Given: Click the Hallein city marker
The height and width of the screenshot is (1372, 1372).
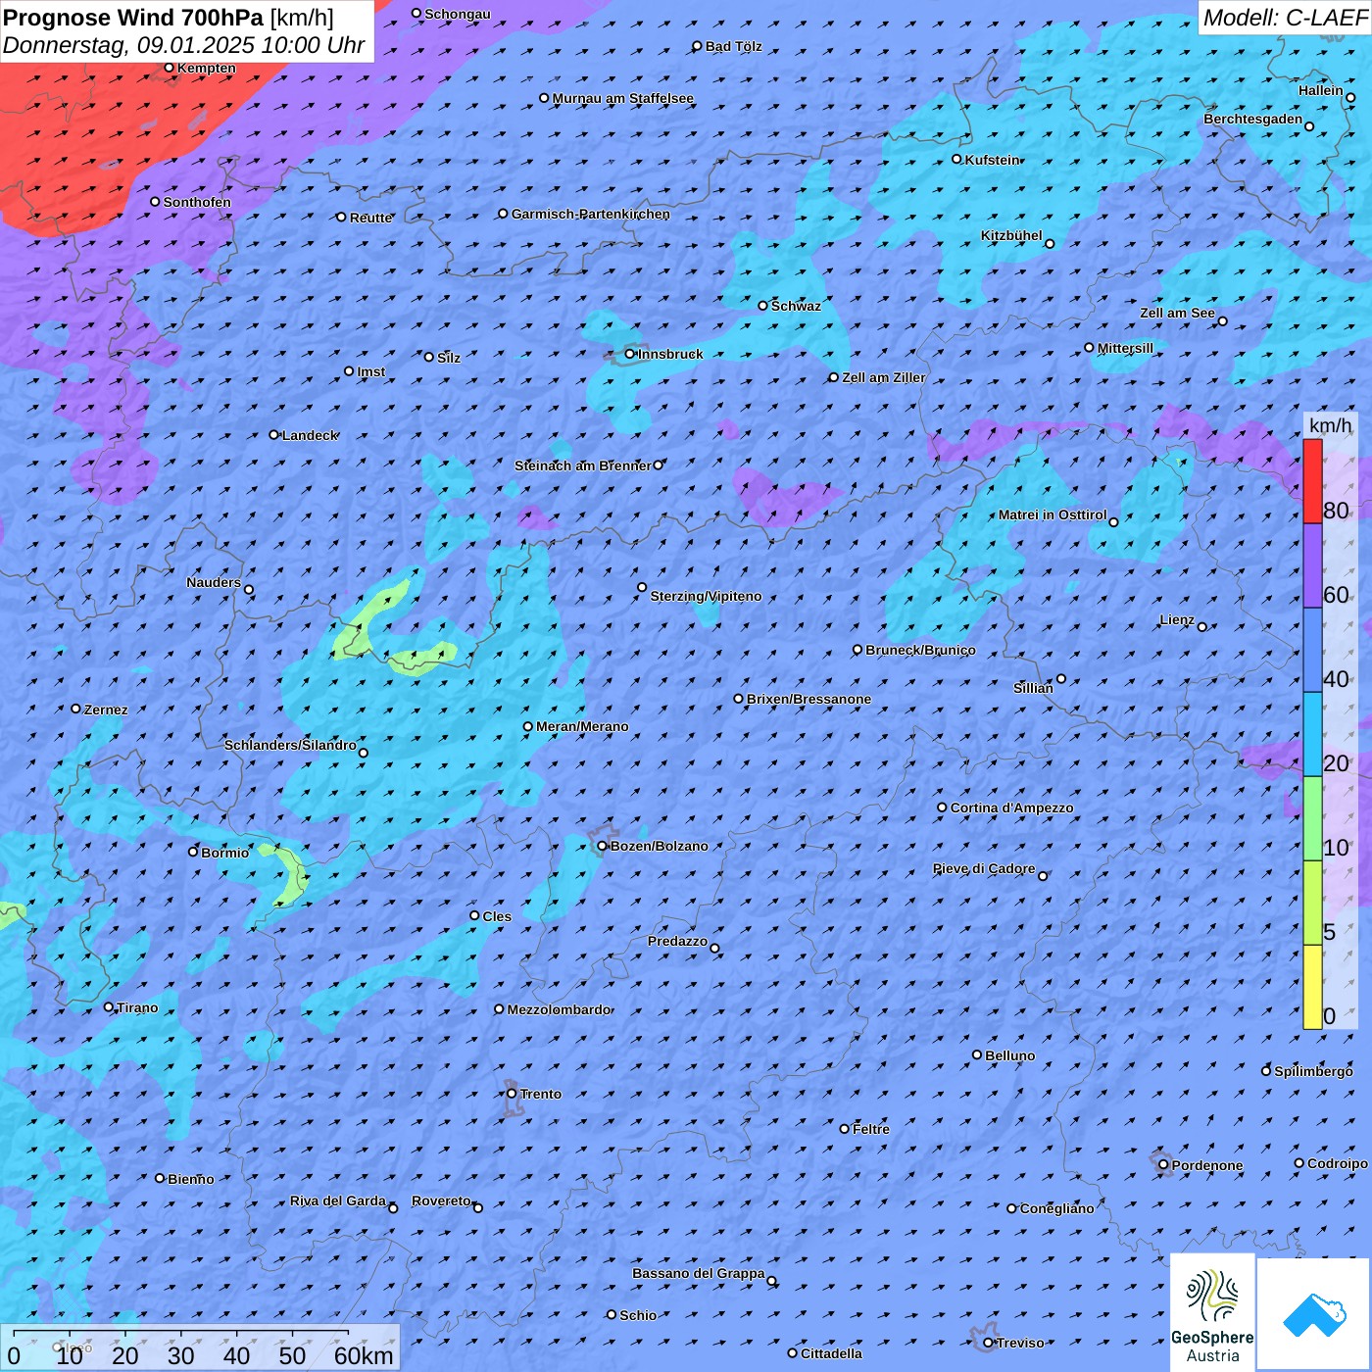Looking at the screenshot, I should [1350, 97].
